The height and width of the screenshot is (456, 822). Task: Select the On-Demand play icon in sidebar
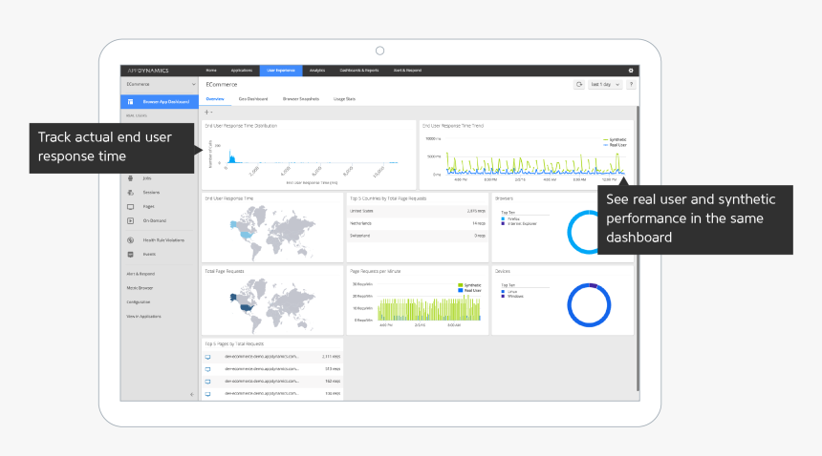130,220
